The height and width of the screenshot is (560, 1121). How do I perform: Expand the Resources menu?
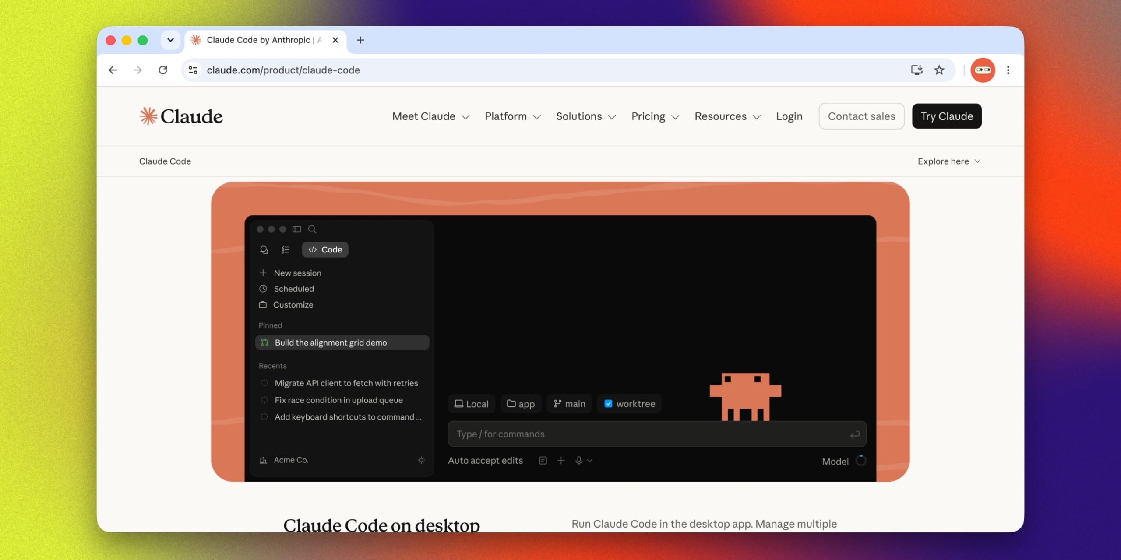click(x=727, y=116)
